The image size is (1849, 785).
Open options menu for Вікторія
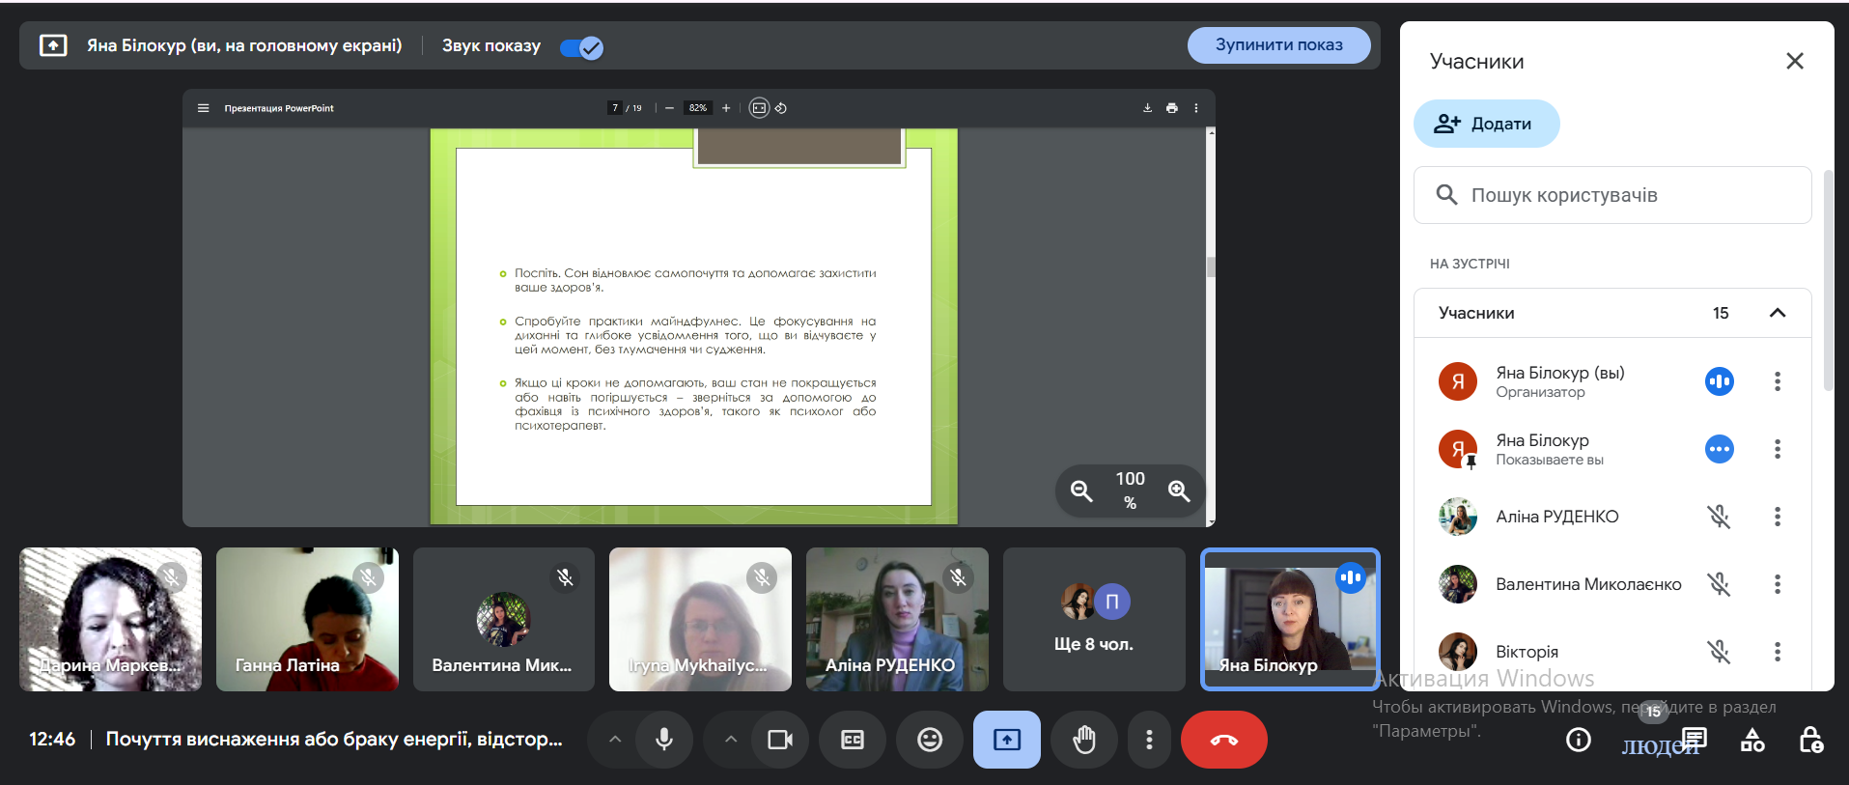tap(1778, 652)
